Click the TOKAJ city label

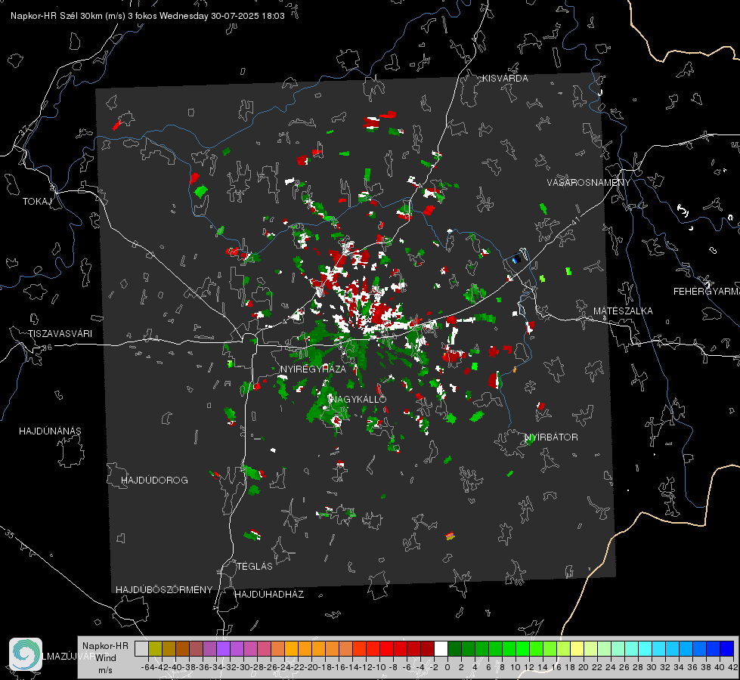tap(36, 202)
